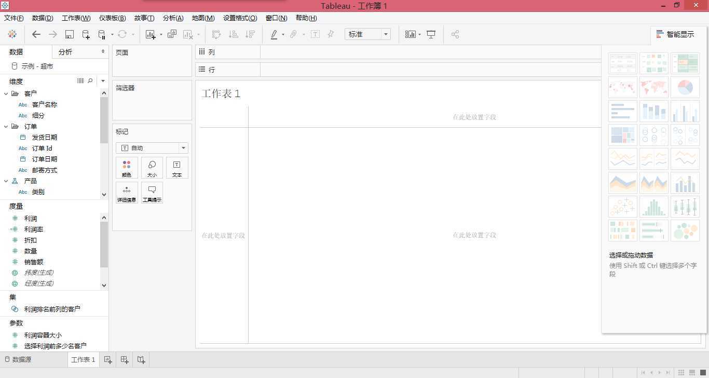Click the undo back arrow
709x378 pixels.
36,34
